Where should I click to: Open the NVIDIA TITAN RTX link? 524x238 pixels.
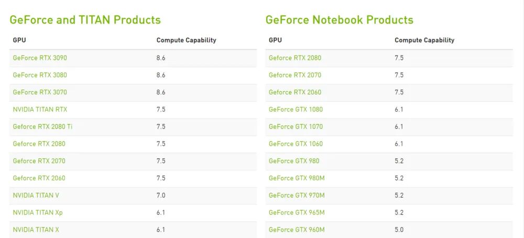point(40,110)
